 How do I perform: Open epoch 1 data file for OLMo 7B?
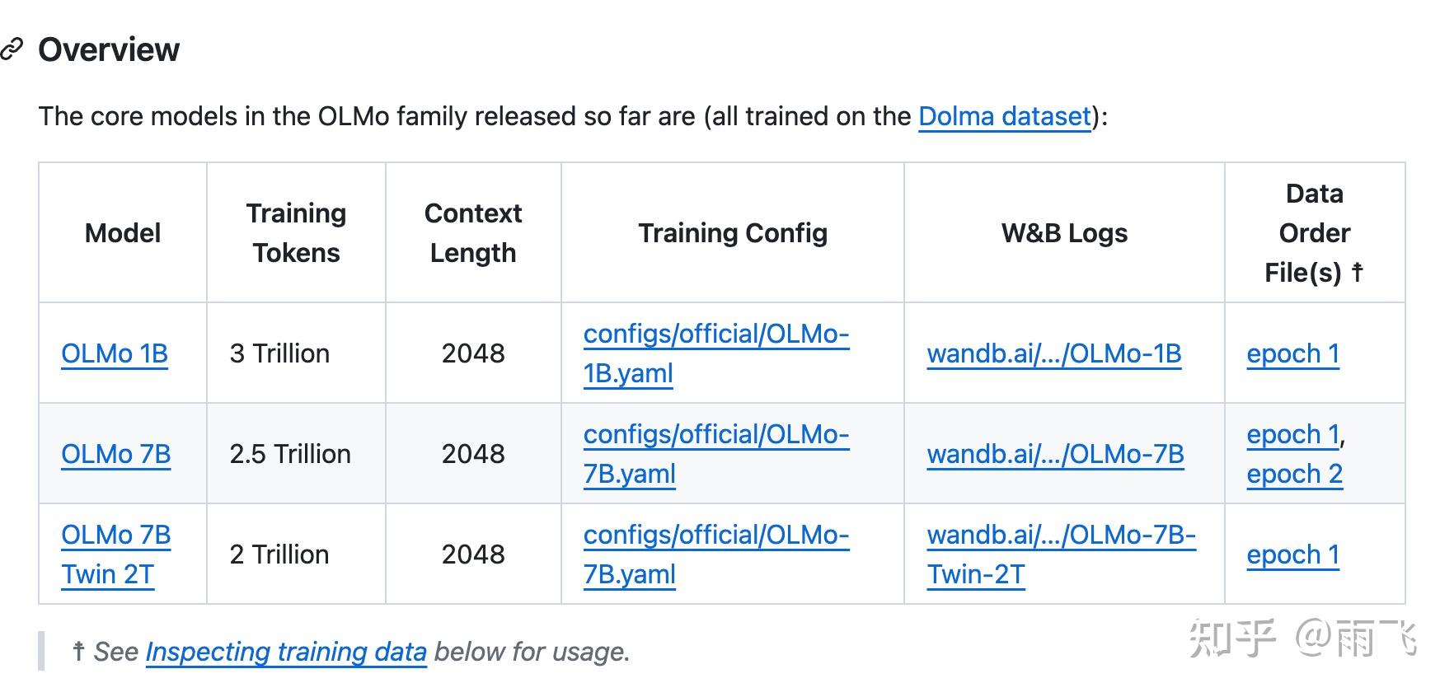click(1292, 434)
